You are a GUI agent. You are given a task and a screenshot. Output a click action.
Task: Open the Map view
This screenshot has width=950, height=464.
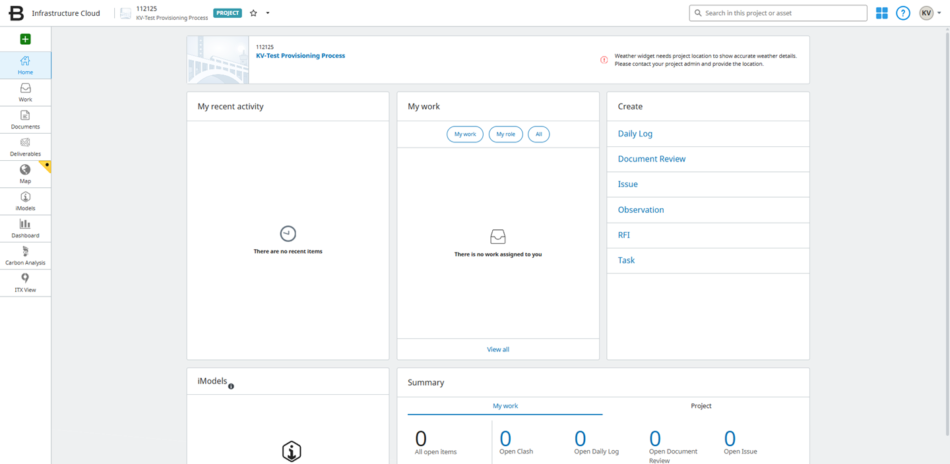[x=25, y=174]
